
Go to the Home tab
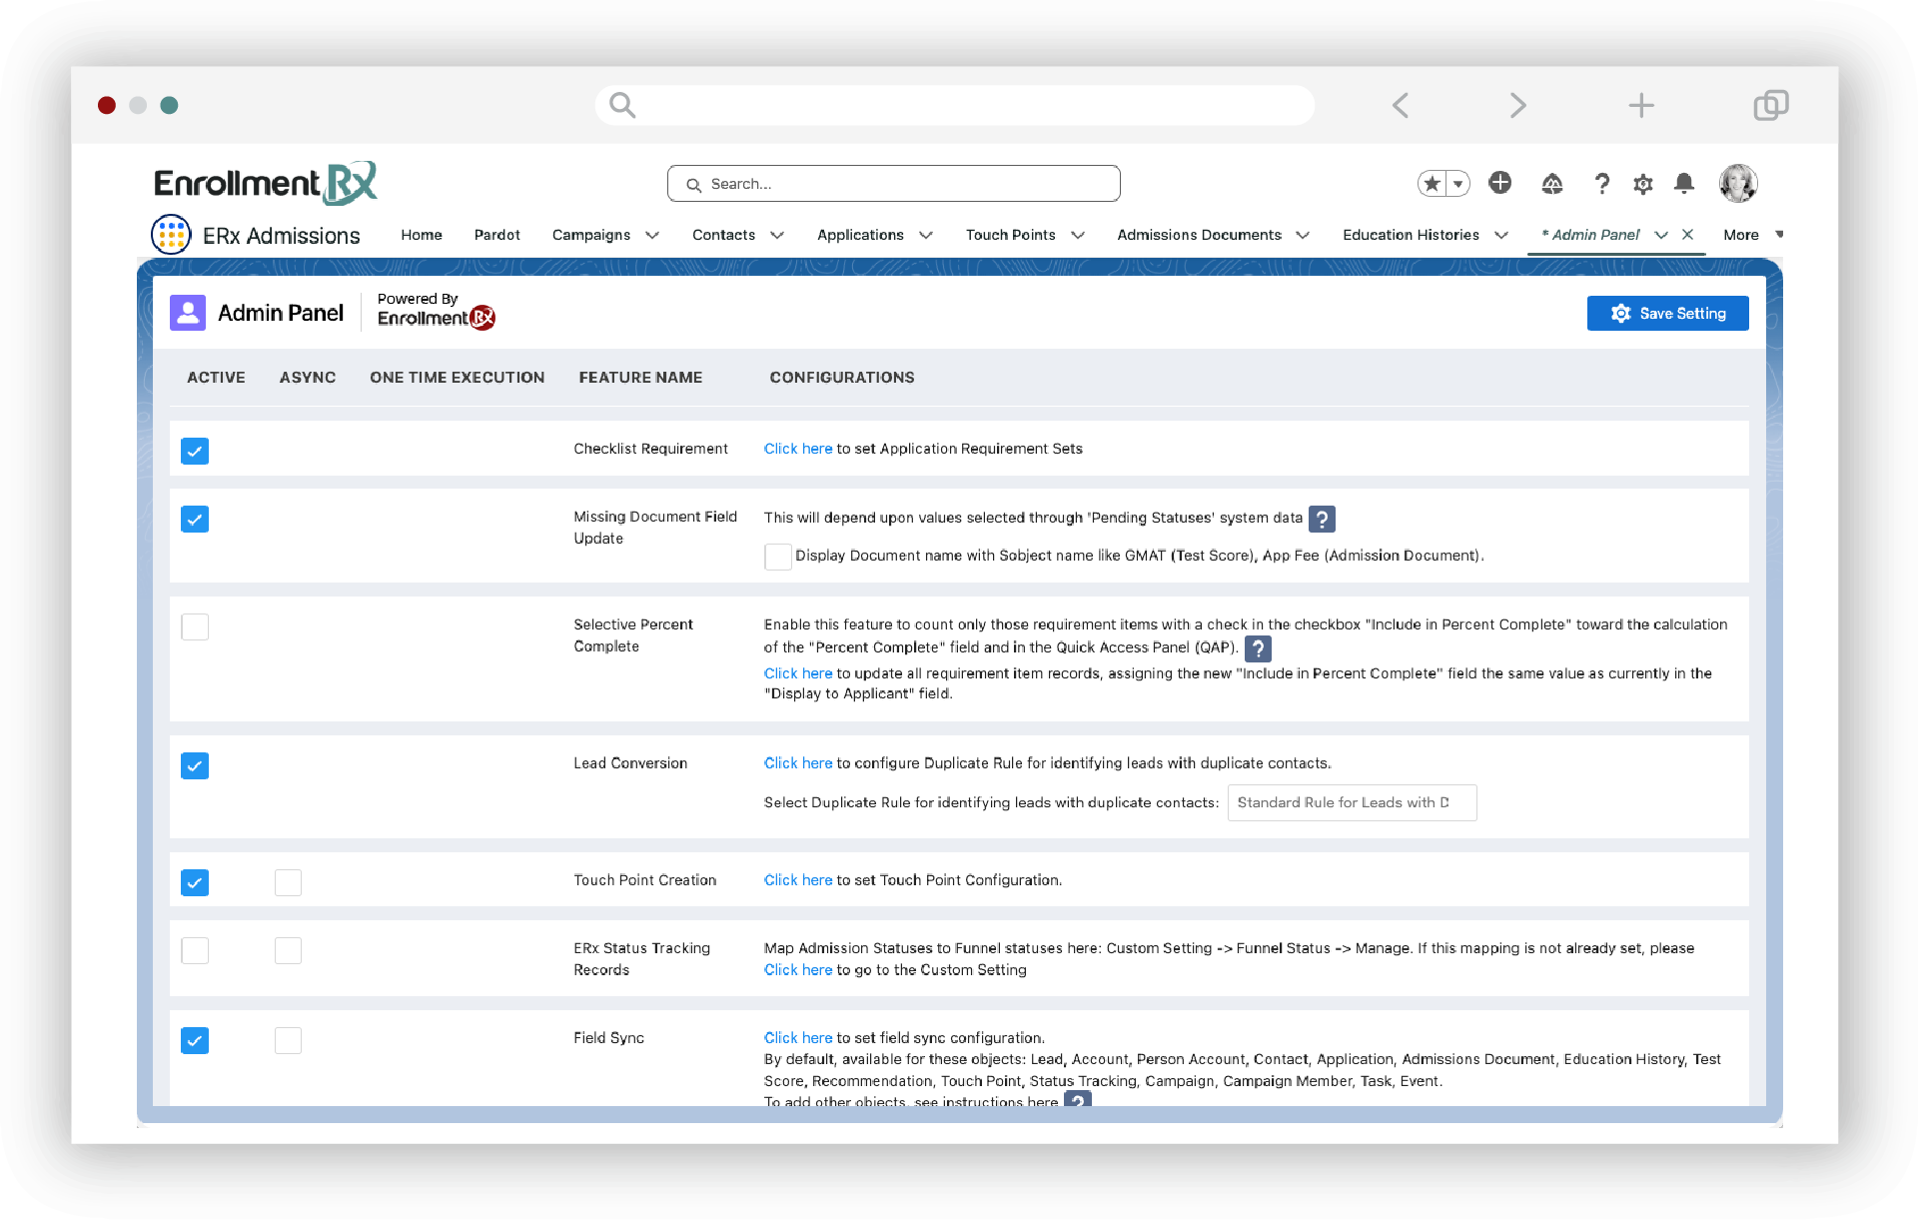click(422, 235)
